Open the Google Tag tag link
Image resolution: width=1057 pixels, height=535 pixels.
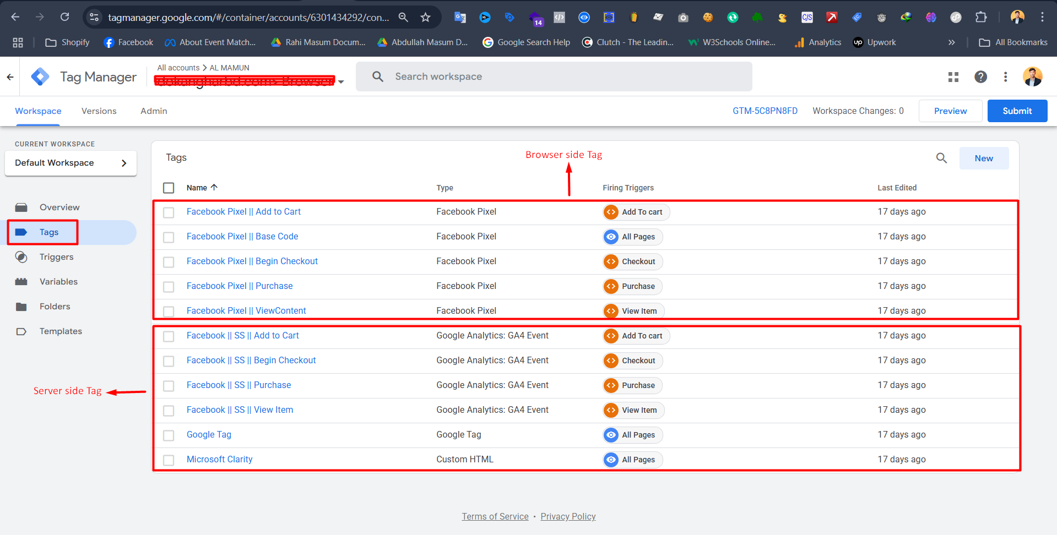coord(209,435)
